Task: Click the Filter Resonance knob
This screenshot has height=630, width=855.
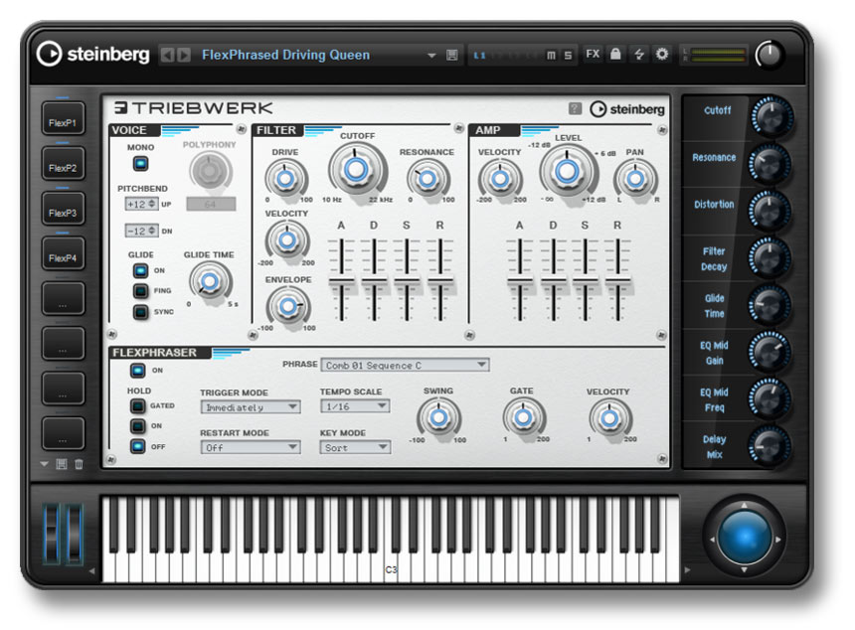Action: pyautogui.click(x=427, y=179)
